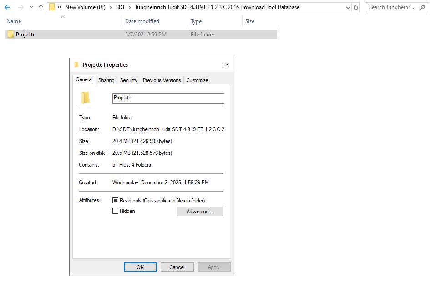Open the Customize tab

(197, 80)
